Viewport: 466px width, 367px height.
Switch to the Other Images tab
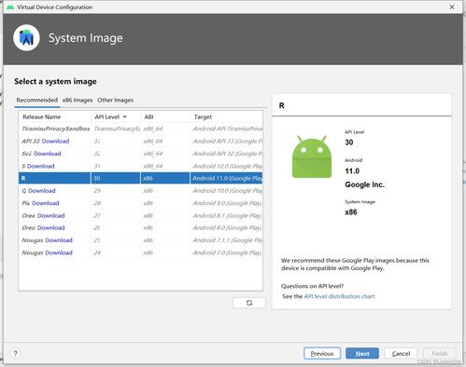(115, 101)
